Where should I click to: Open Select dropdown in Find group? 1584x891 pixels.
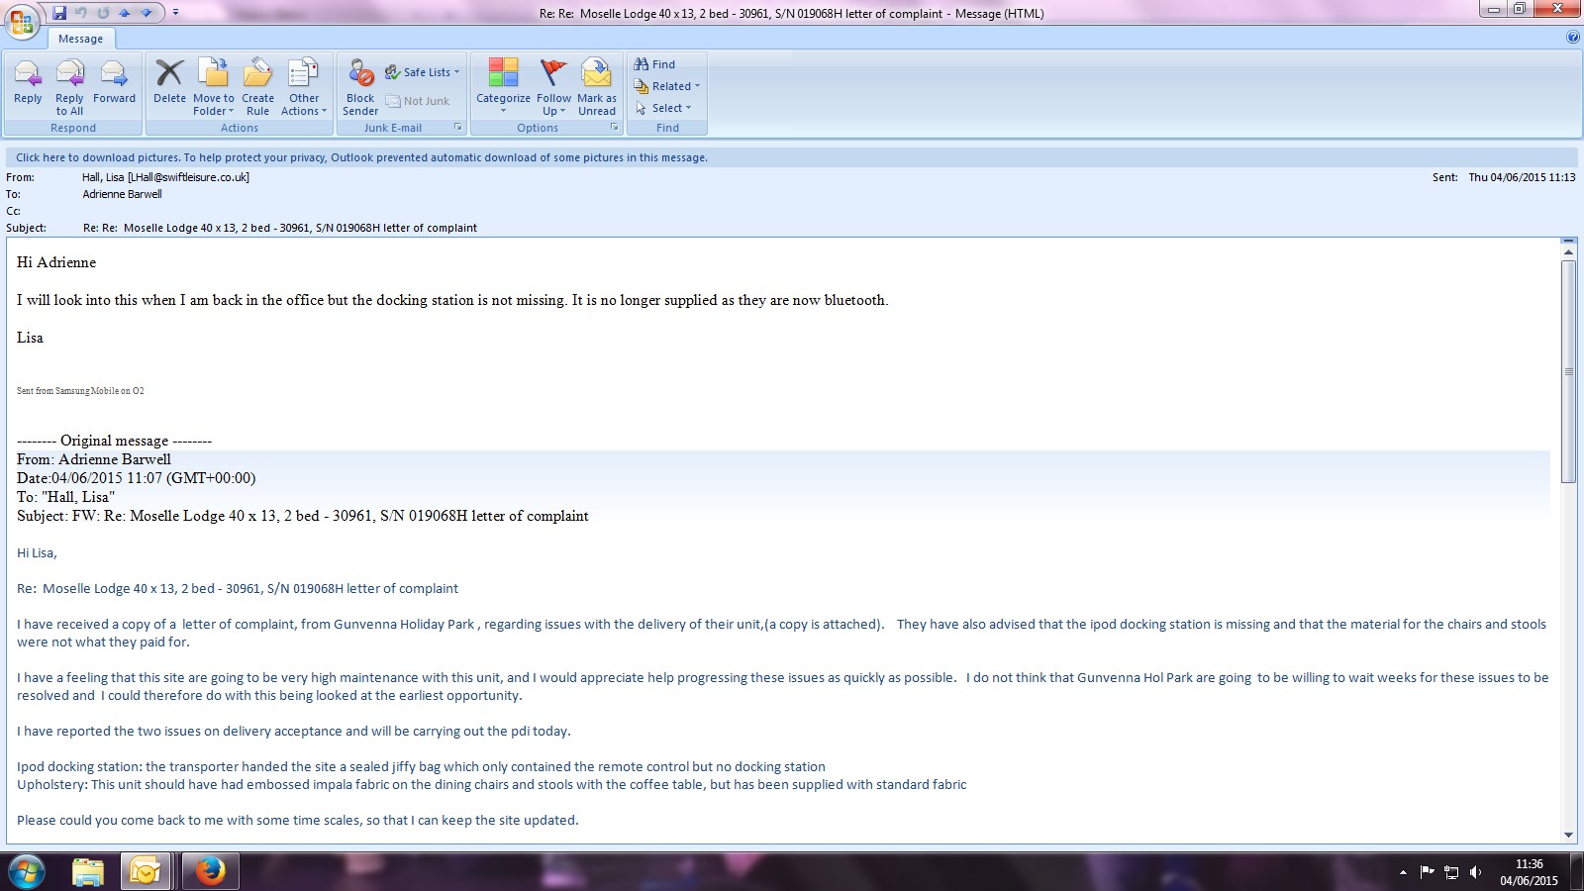click(x=662, y=108)
